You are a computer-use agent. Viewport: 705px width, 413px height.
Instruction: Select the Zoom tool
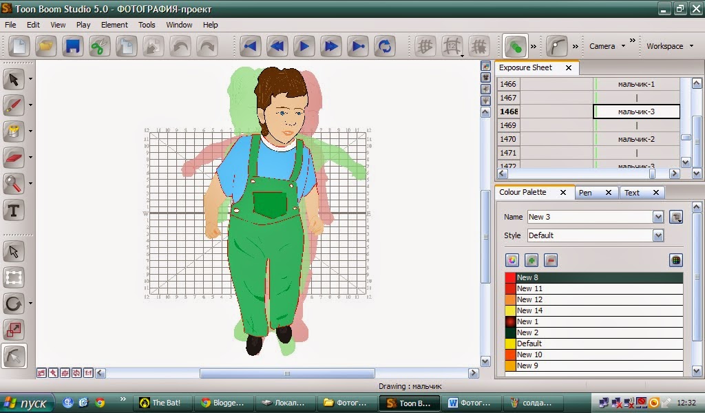12,183
